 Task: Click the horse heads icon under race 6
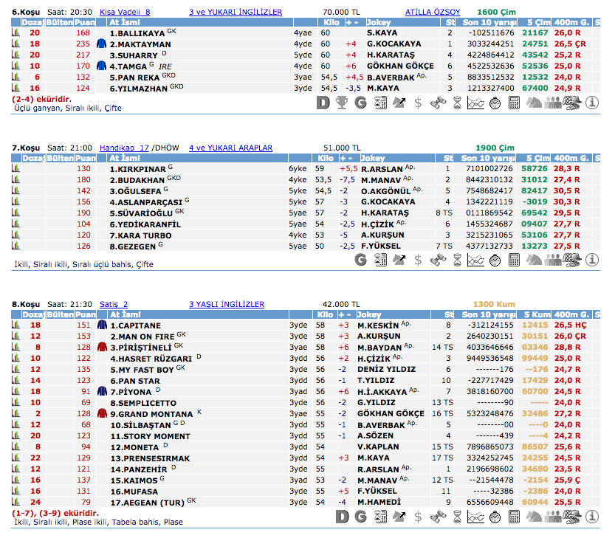point(534,103)
